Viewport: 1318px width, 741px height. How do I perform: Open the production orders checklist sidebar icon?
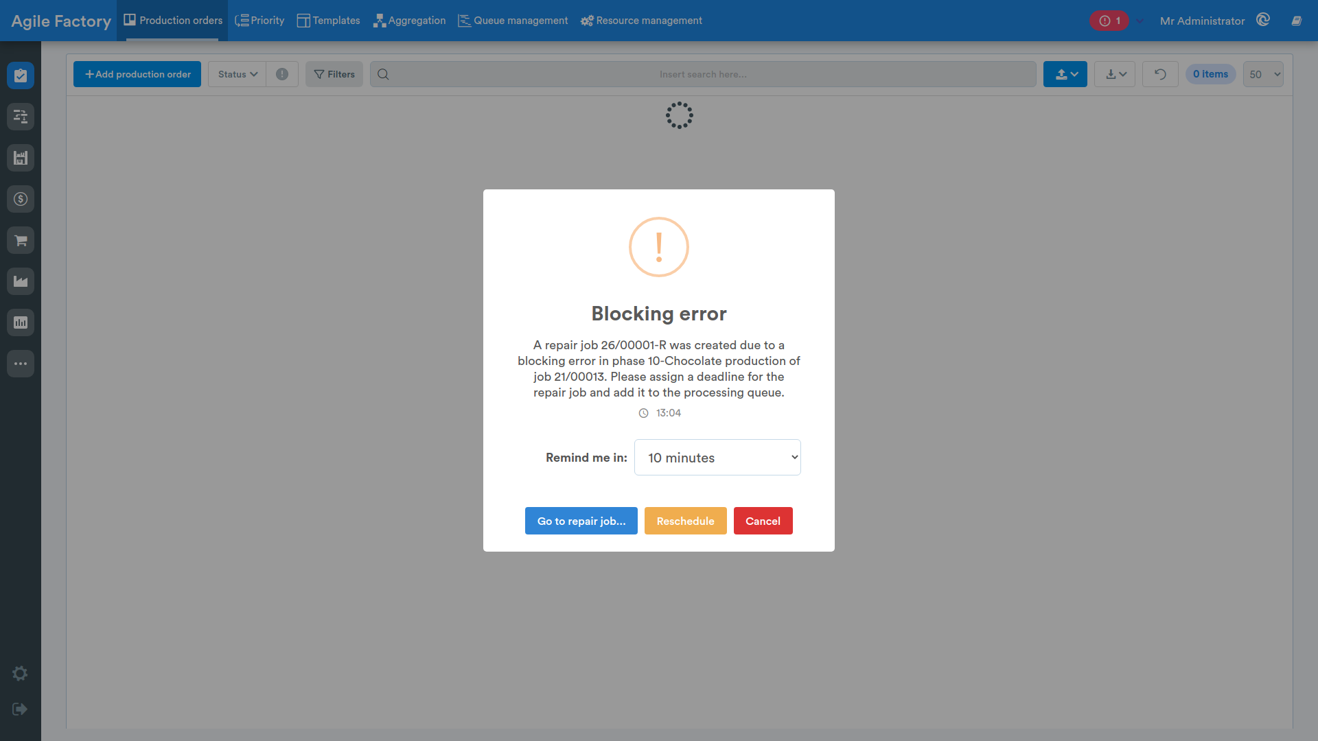(x=21, y=75)
